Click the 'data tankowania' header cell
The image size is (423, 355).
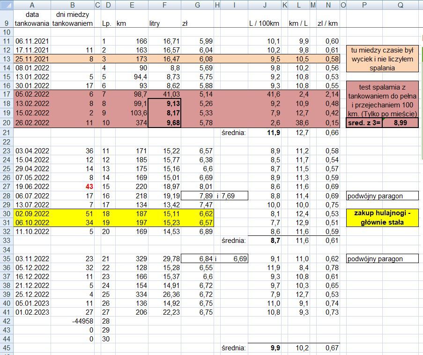[x=32, y=19]
